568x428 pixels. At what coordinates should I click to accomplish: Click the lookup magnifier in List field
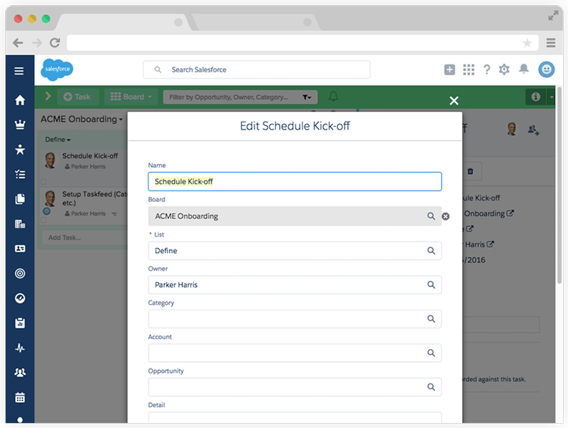(x=431, y=251)
